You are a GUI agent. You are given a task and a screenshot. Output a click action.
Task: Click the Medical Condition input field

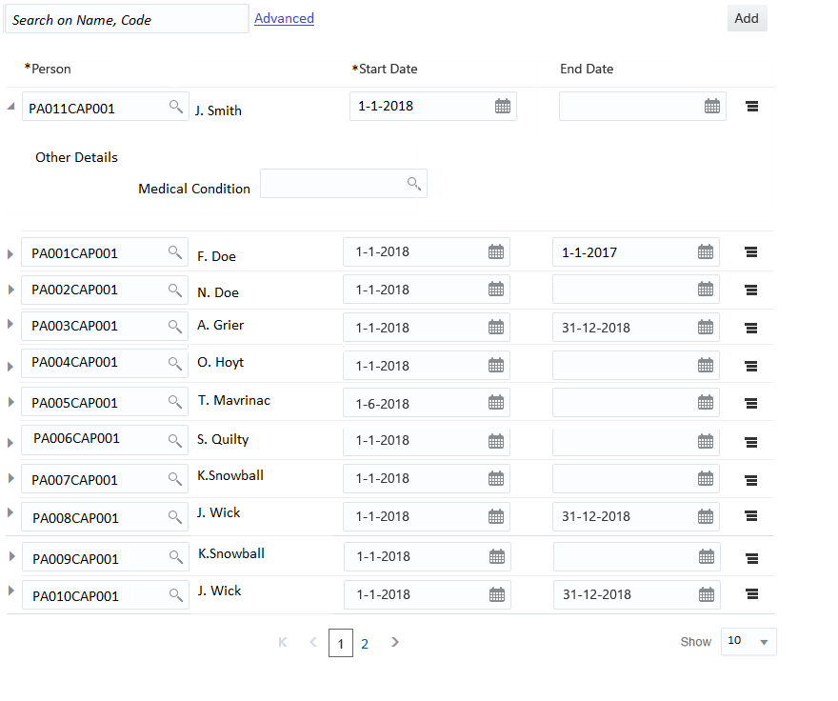pos(344,184)
